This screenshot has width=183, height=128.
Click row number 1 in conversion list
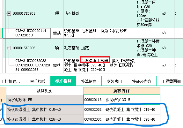click(x=3, y=100)
